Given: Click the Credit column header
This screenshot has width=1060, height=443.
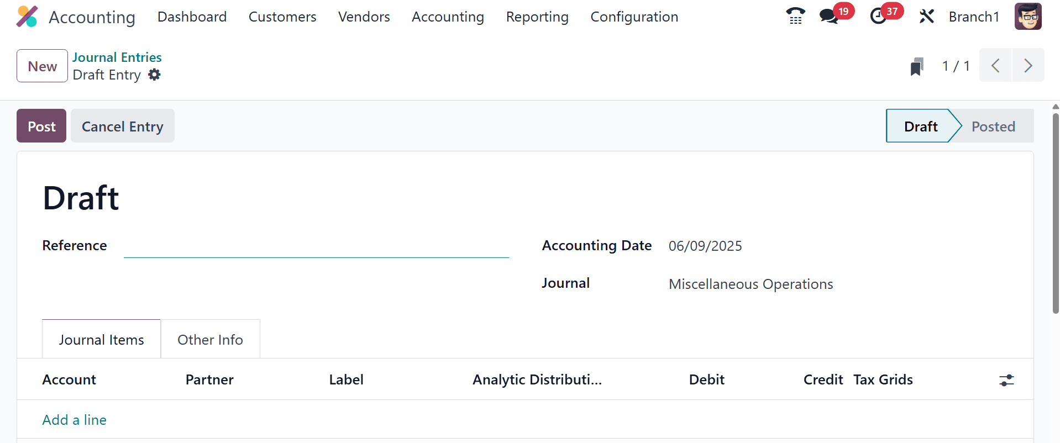Looking at the screenshot, I should (x=823, y=379).
